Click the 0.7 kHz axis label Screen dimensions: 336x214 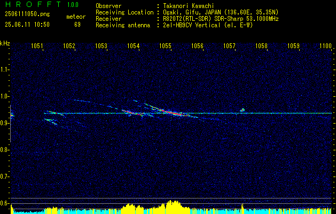pos(5,177)
